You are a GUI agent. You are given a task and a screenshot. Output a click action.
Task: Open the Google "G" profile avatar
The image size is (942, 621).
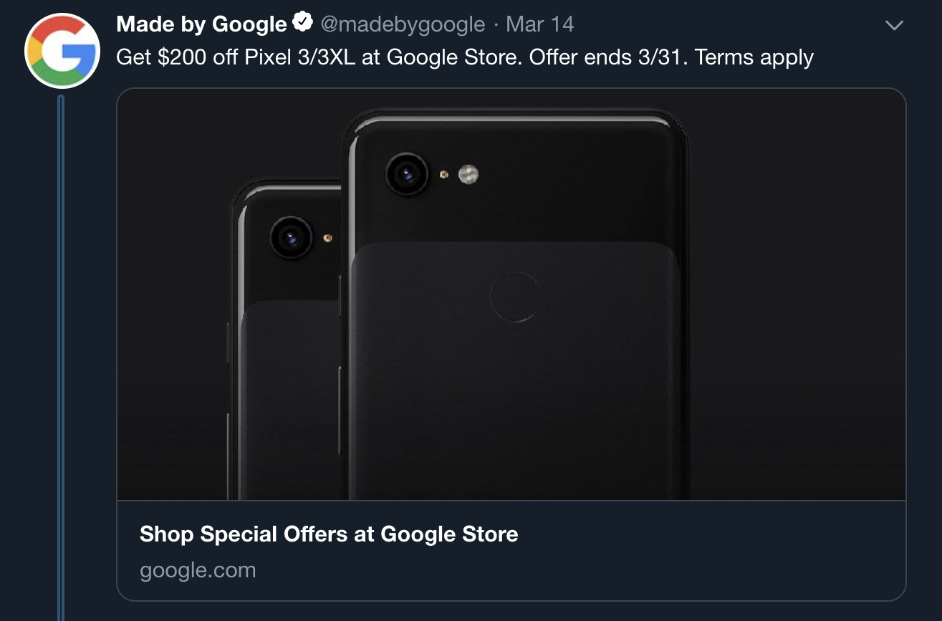tap(62, 52)
